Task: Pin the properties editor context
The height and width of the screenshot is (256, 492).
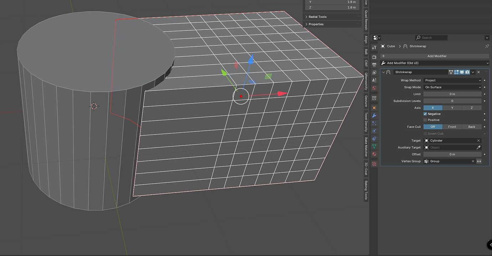Action: click(487, 46)
